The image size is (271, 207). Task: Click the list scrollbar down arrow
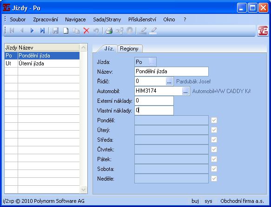(x=84, y=189)
